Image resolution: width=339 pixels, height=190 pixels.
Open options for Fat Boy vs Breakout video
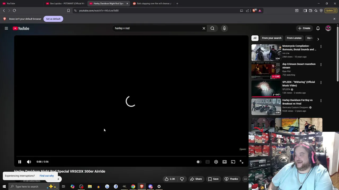pyautogui.click(x=321, y=101)
